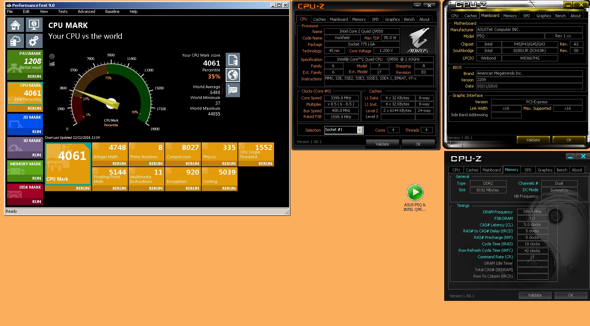Click the motherboard Model P5Q field
This screenshot has height=326, width=590.
[x=510, y=36]
